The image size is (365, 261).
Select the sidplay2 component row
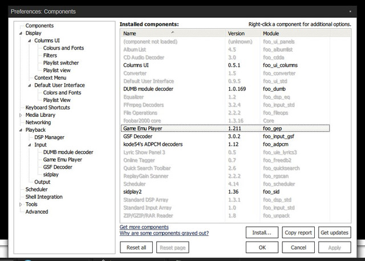click(225, 191)
